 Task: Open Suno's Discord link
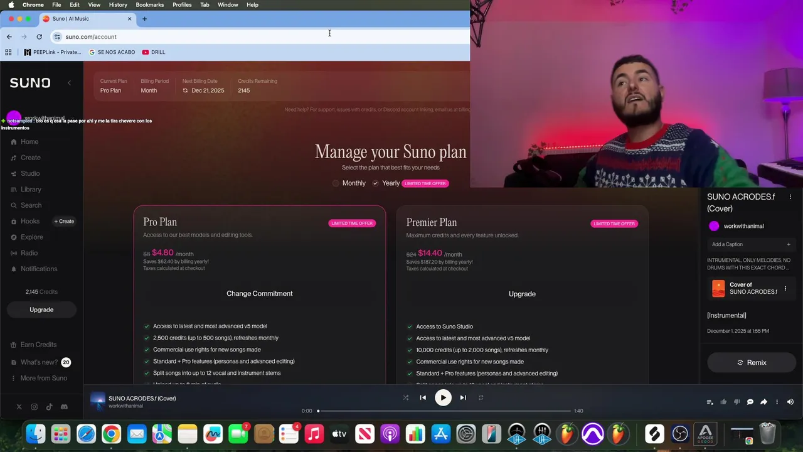64,407
